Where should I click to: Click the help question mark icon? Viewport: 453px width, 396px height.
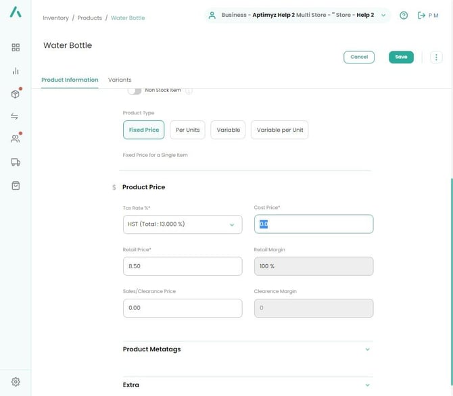pos(404,15)
